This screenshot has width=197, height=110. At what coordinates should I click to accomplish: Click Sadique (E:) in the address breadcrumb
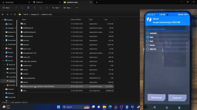[x=35, y=14]
